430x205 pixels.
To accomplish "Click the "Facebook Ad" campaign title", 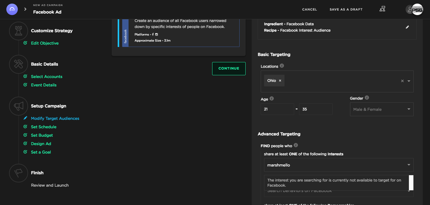I will (x=47, y=12).
